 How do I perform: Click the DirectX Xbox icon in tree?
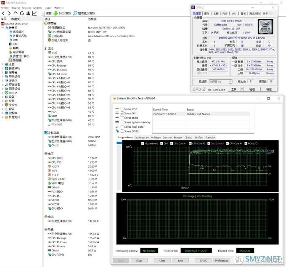[7, 93]
